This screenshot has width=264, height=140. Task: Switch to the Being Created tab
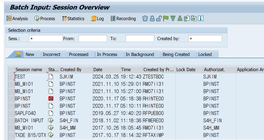point(178,54)
